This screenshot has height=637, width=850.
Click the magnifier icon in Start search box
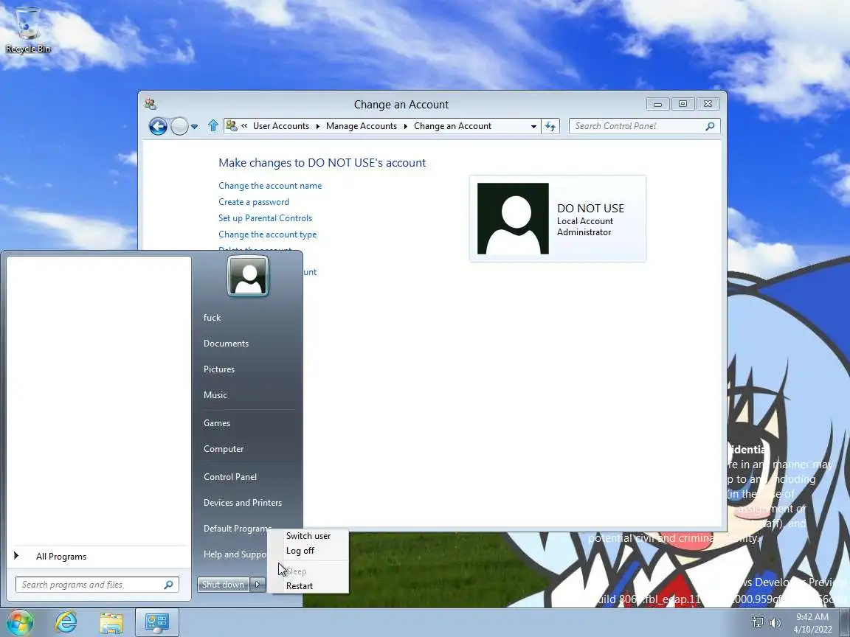[168, 585]
